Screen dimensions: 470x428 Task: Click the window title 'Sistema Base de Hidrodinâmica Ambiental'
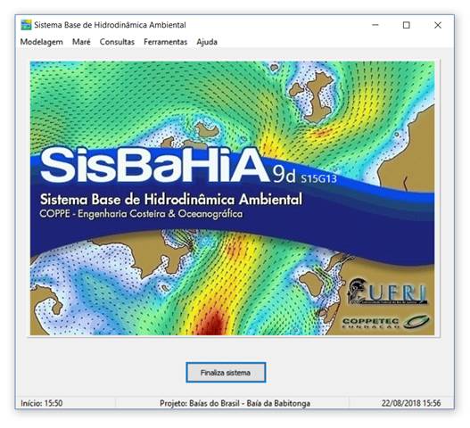pos(110,25)
